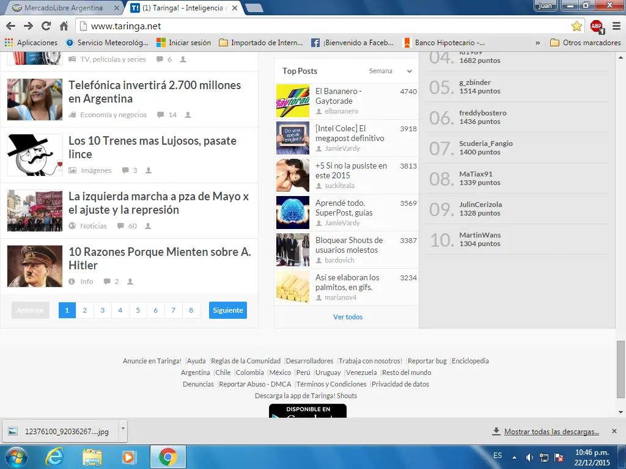Go to page 8 of posts
The width and height of the screenshot is (626, 469).
click(191, 310)
